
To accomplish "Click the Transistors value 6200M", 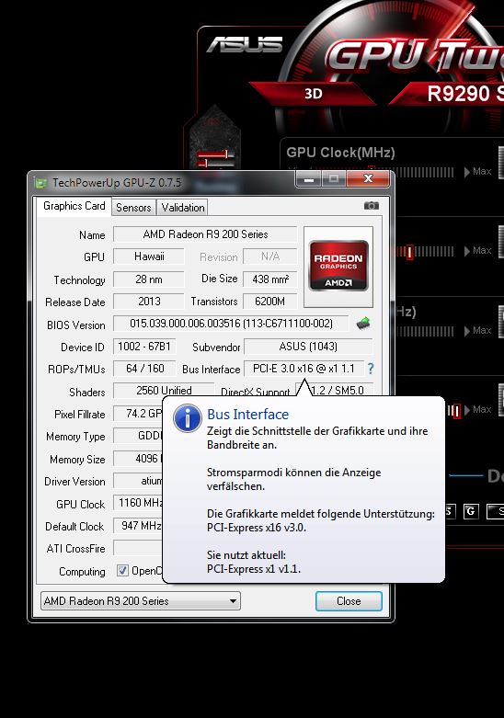I will click(269, 302).
